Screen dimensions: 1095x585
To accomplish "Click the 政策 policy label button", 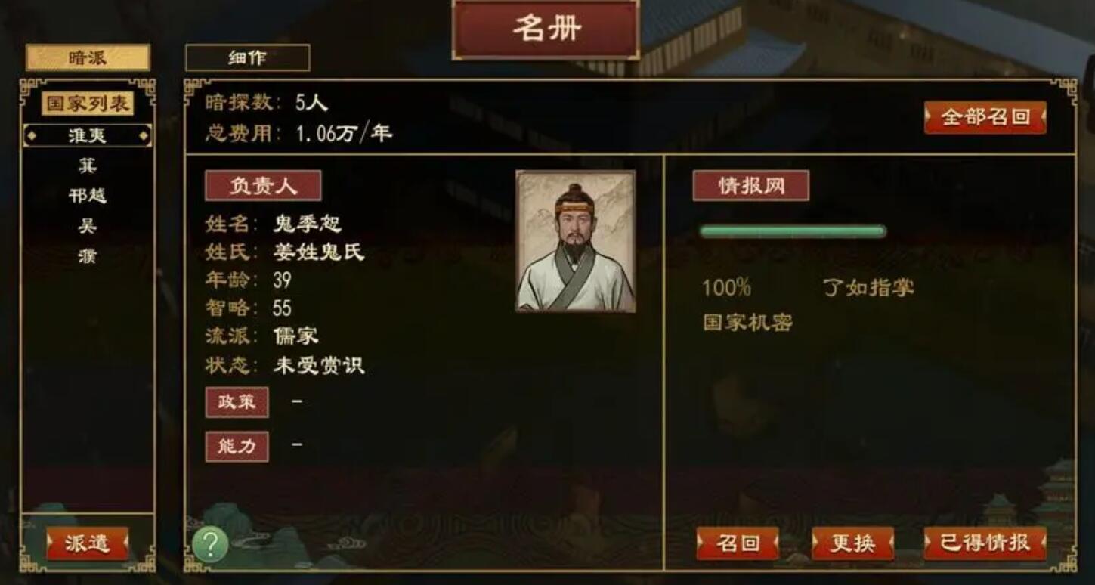I will (237, 402).
